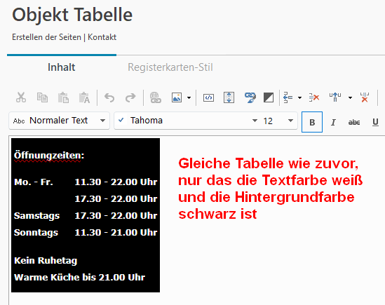Image resolution: width=385 pixels, height=305 pixels.
Task: Click the Copy icon in toolbar
Action: (x=42, y=97)
